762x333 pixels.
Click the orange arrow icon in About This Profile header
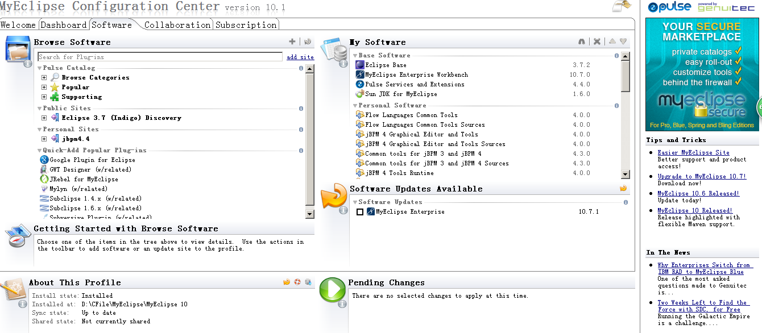(x=287, y=282)
